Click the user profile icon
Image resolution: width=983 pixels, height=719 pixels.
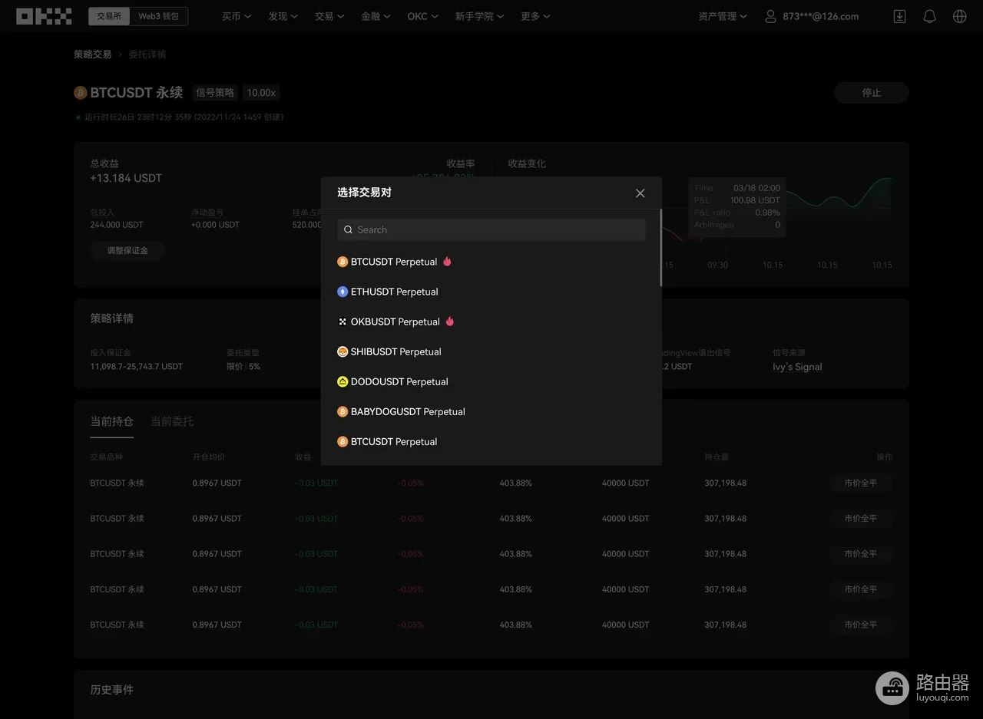[770, 16]
